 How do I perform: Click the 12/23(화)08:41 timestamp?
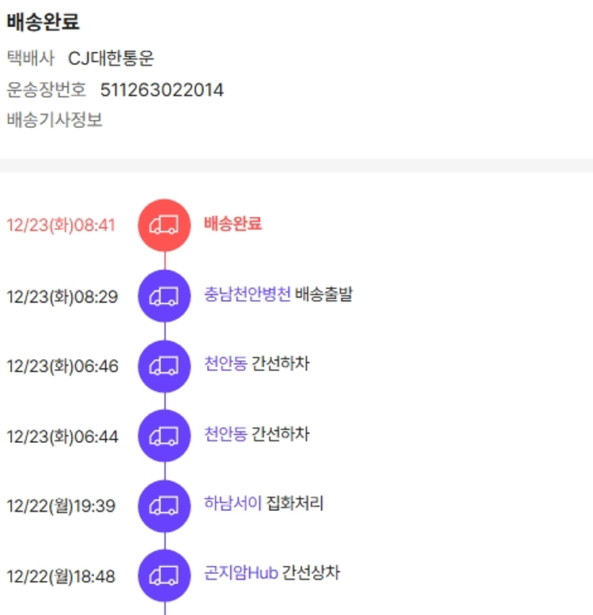click(x=61, y=226)
